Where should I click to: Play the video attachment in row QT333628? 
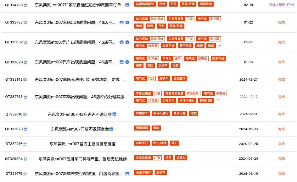(127, 62)
